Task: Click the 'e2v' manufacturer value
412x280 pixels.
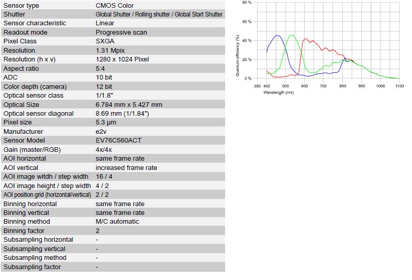Action: [x=101, y=131]
